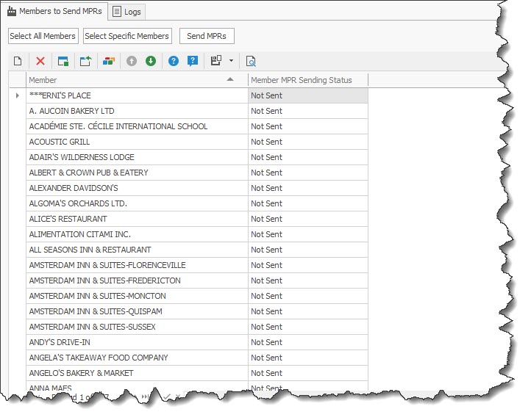Click the red X delete icon
531x420 pixels.
click(x=40, y=61)
